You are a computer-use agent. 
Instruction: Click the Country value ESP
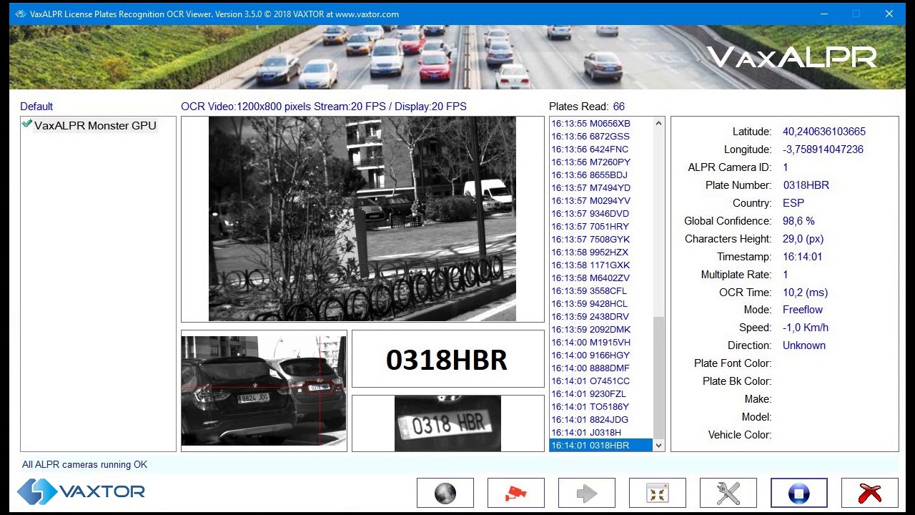[793, 203]
